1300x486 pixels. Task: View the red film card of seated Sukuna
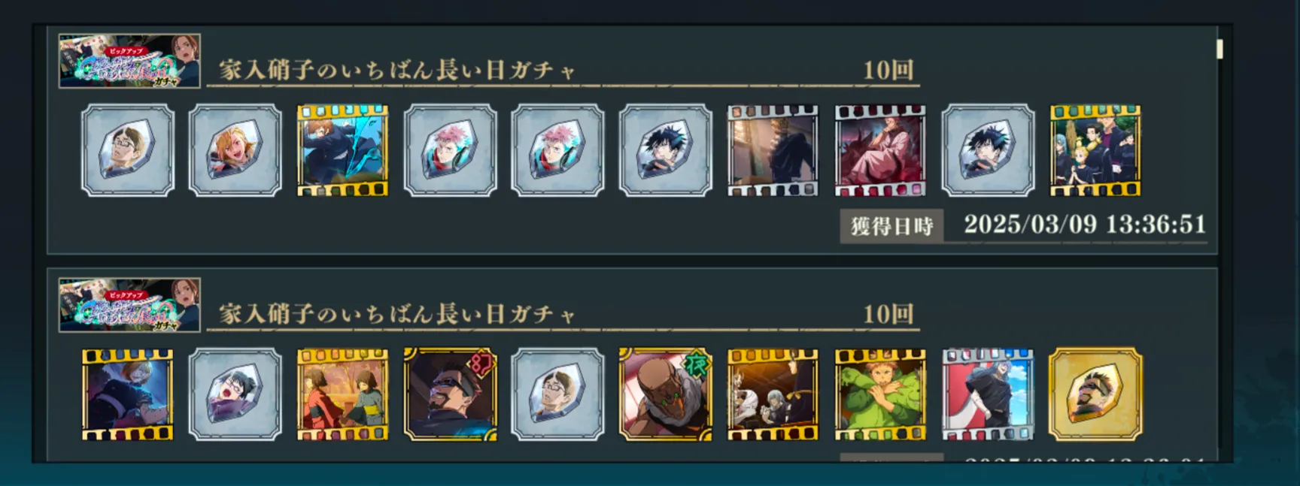880,150
